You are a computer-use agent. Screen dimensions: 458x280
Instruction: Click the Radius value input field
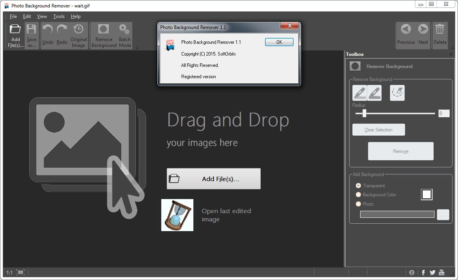coord(444,113)
